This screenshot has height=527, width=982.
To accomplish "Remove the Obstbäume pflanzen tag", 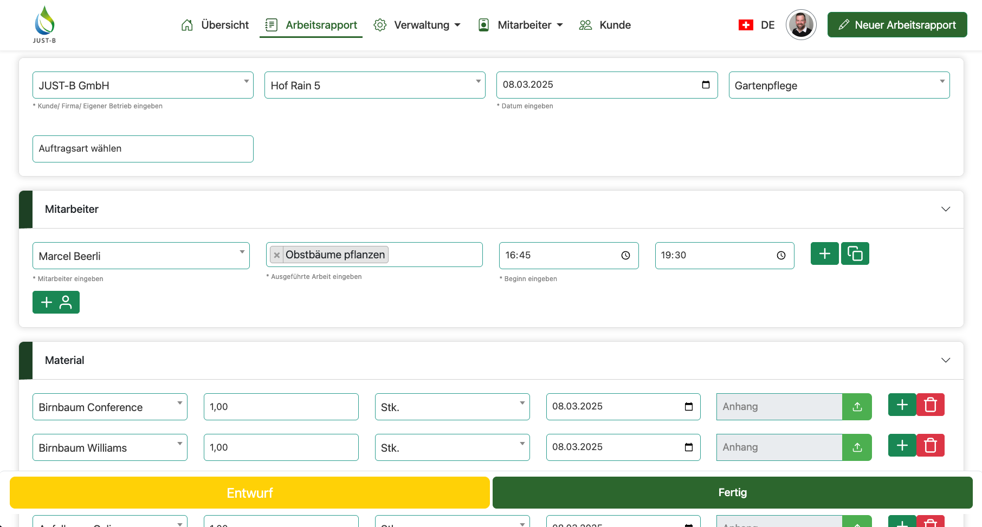I will pyautogui.click(x=277, y=255).
